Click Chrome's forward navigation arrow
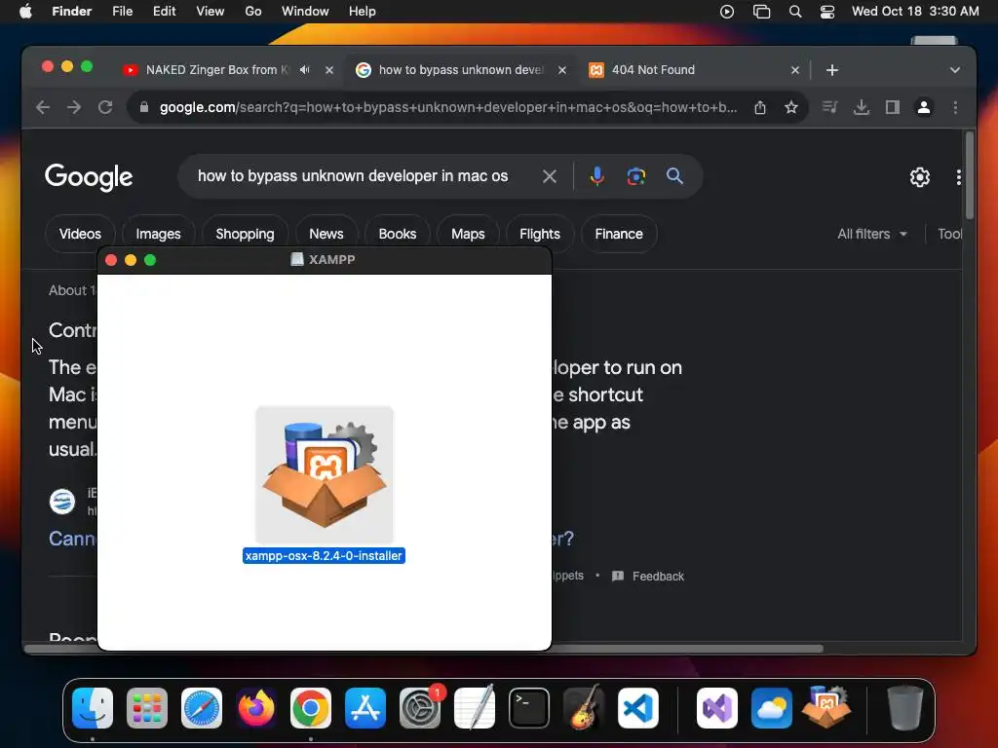This screenshot has width=998, height=748. tap(74, 107)
